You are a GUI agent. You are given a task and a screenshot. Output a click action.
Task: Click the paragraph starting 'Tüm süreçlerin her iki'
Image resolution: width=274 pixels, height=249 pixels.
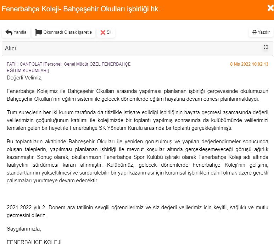point(137,120)
